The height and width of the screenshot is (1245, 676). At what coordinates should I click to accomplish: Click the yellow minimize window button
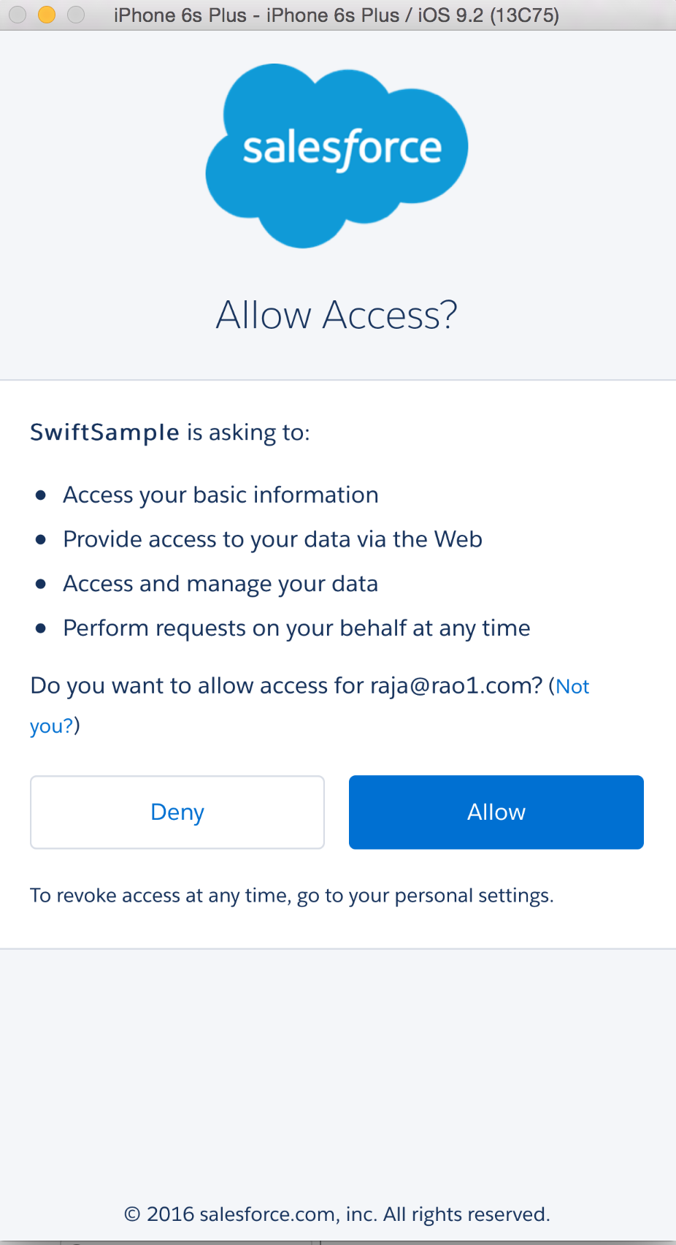point(47,15)
